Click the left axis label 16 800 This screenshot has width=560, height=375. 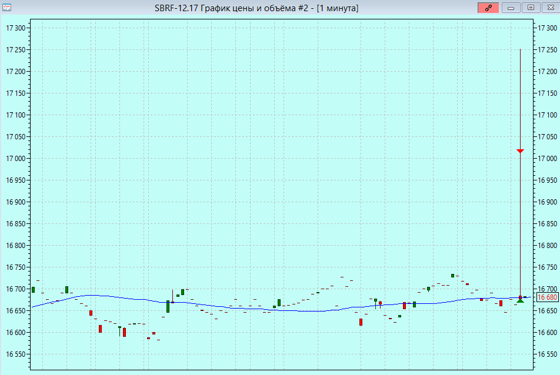point(16,246)
